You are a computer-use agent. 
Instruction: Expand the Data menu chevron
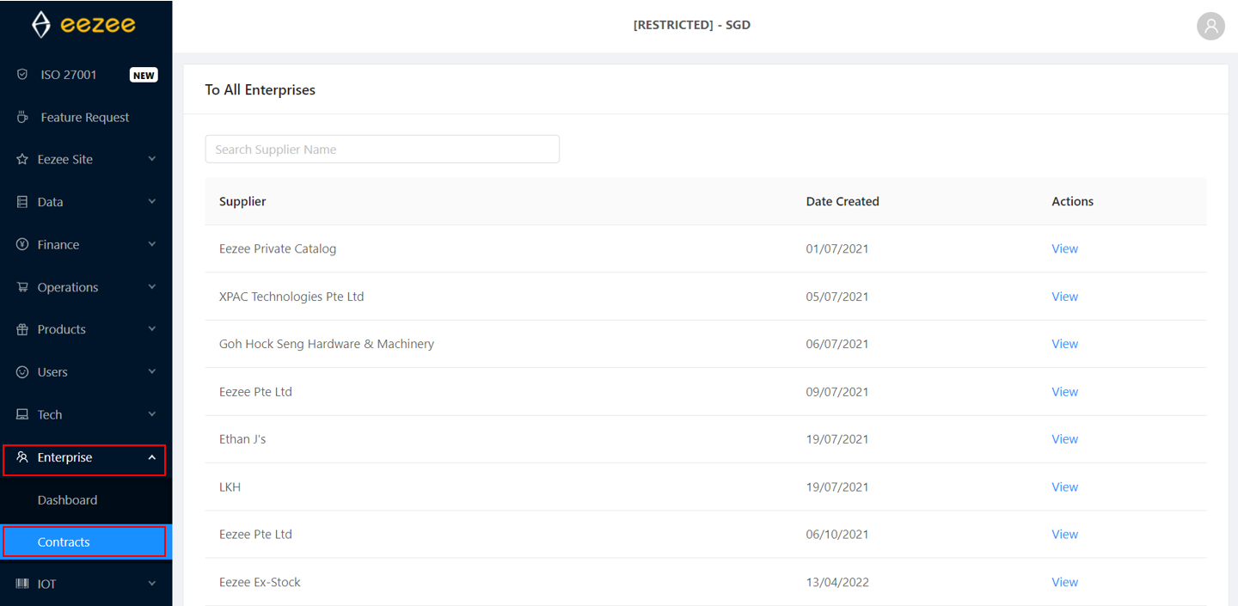(152, 202)
